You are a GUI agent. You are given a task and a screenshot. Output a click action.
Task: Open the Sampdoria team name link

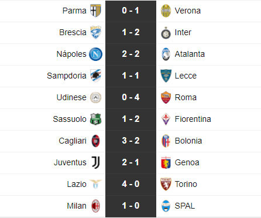pos(67,76)
